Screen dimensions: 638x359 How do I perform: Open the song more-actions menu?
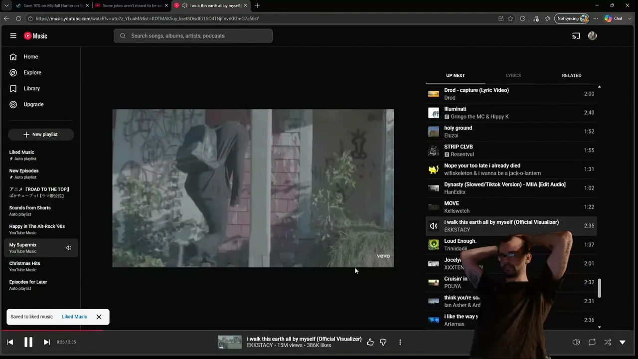pos(400,342)
